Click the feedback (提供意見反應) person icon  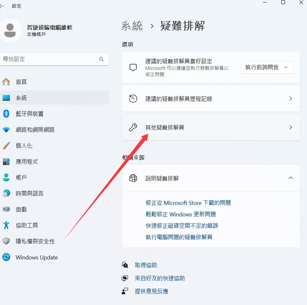tap(125, 291)
